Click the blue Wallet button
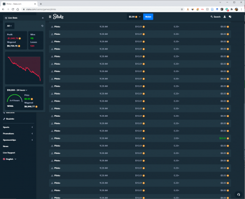245x199 pixels. click(148, 17)
